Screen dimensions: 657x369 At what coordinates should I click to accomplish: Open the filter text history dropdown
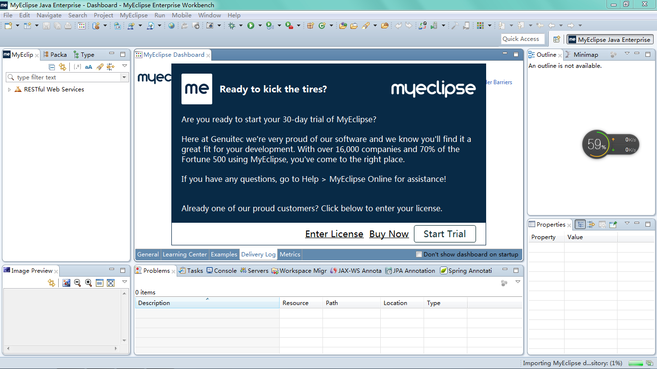point(124,77)
